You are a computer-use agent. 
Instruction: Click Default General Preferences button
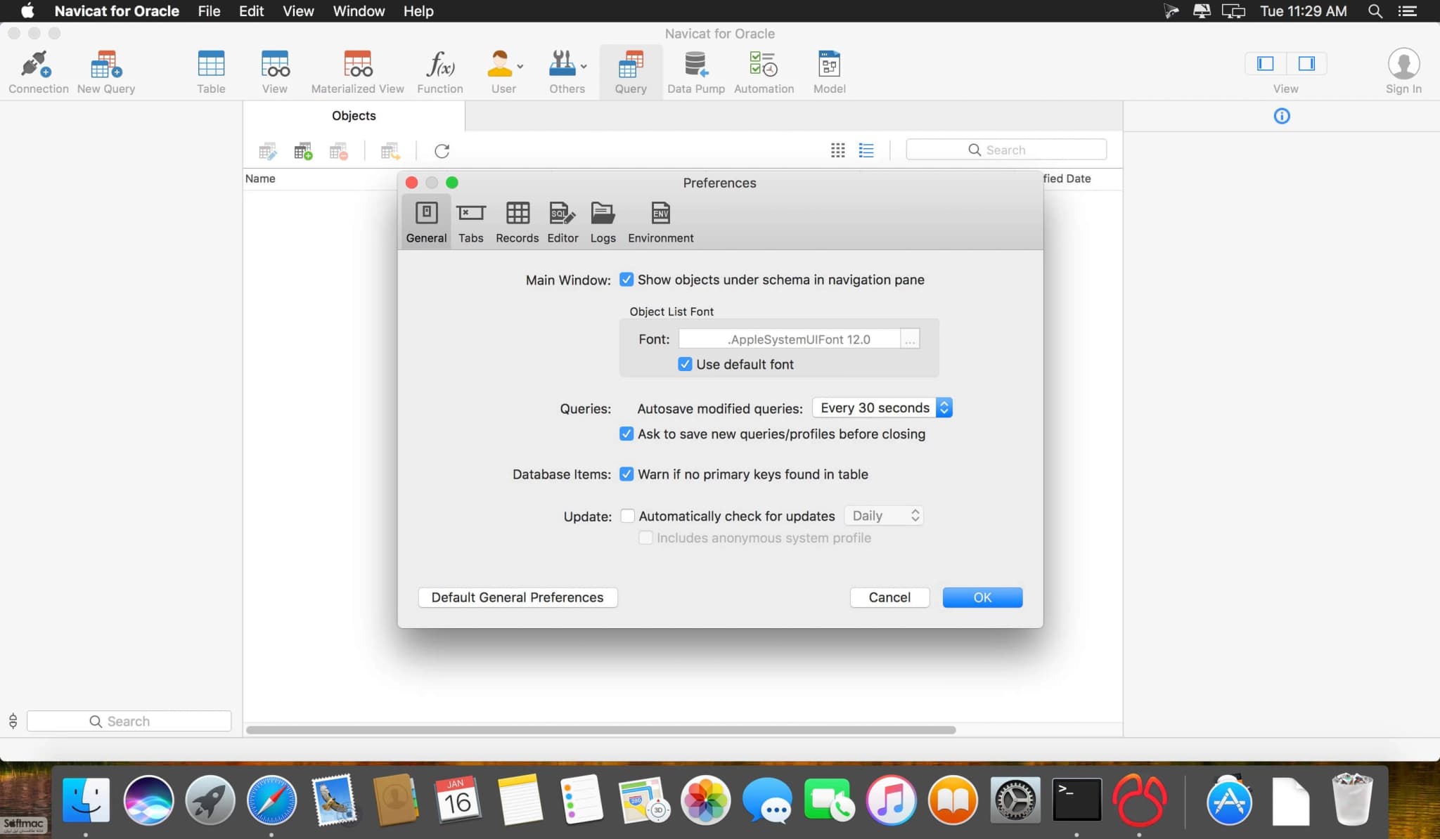517,597
